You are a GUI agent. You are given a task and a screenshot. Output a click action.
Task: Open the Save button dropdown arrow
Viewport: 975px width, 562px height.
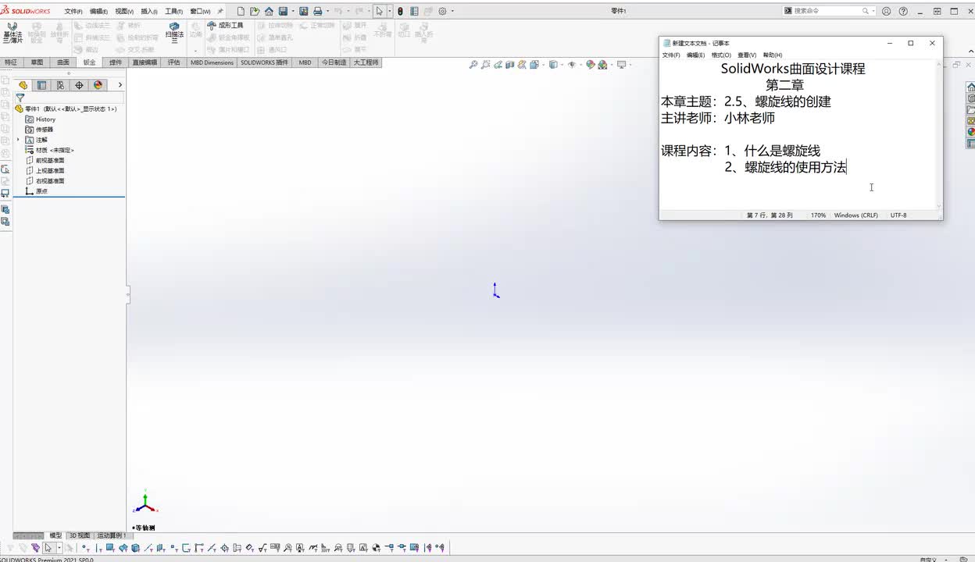click(x=293, y=11)
